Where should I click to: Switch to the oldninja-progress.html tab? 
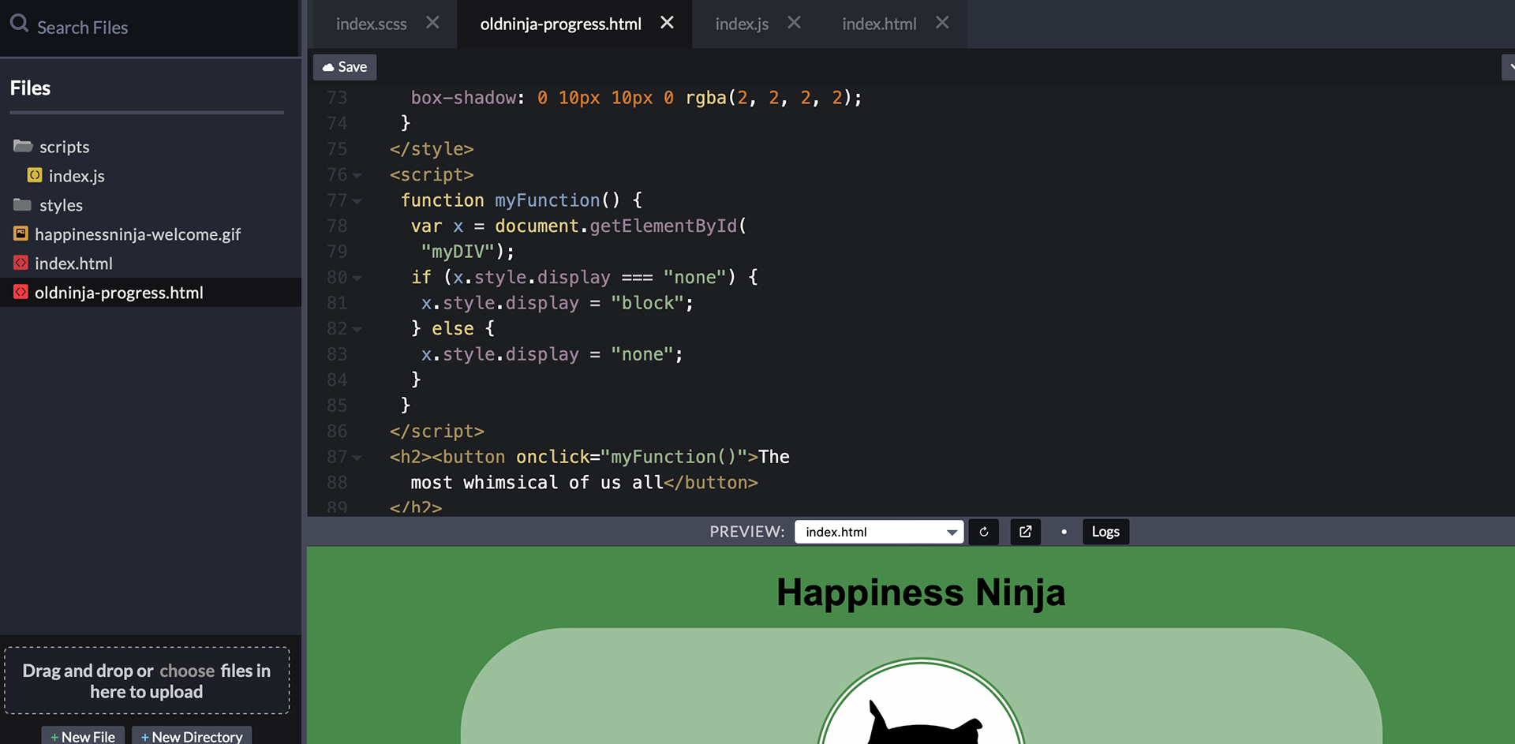click(x=560, y=24)
